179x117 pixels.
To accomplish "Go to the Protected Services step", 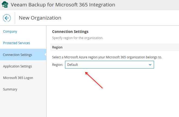I will click(16, 43).
